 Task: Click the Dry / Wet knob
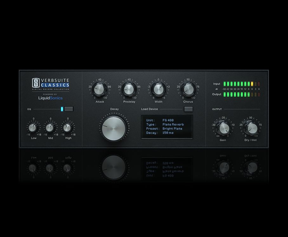252,128
